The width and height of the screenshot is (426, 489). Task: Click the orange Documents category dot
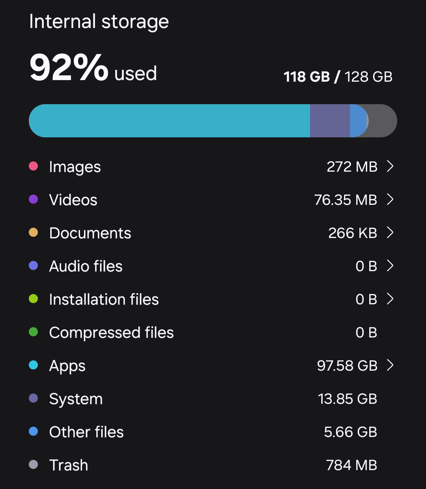(34, 232)
